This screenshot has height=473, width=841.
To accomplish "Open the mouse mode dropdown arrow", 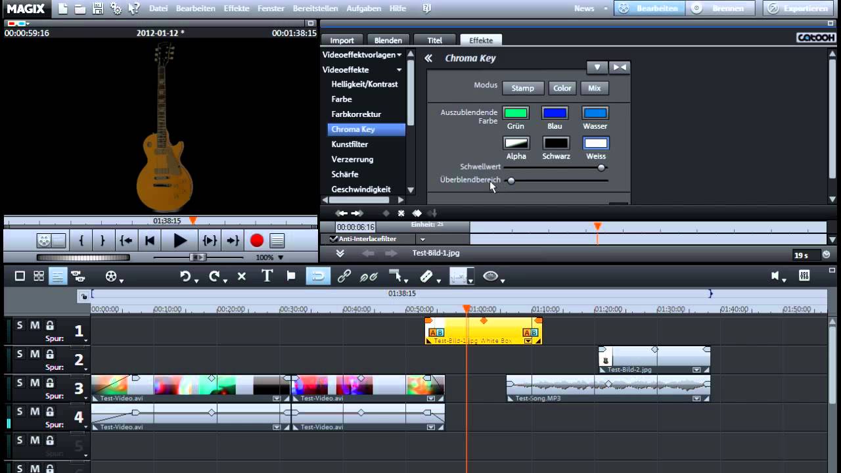I will point(405,281).
